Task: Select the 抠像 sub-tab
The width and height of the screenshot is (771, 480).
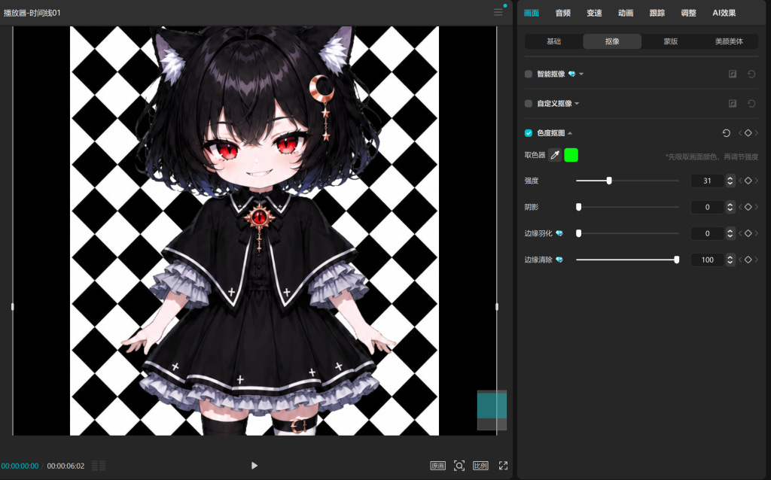Action: pos(612,41)
